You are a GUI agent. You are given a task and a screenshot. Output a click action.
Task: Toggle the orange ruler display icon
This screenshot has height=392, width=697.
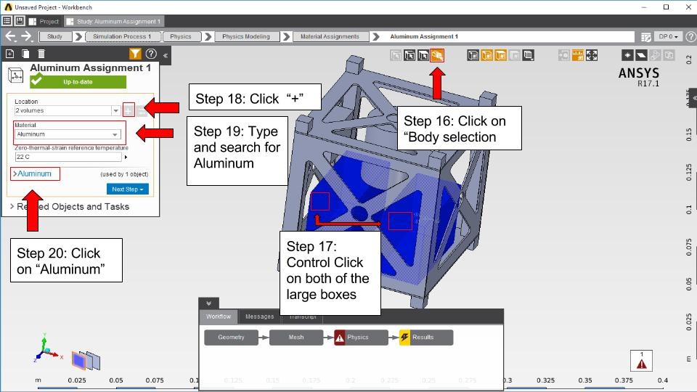coord(577,56)
